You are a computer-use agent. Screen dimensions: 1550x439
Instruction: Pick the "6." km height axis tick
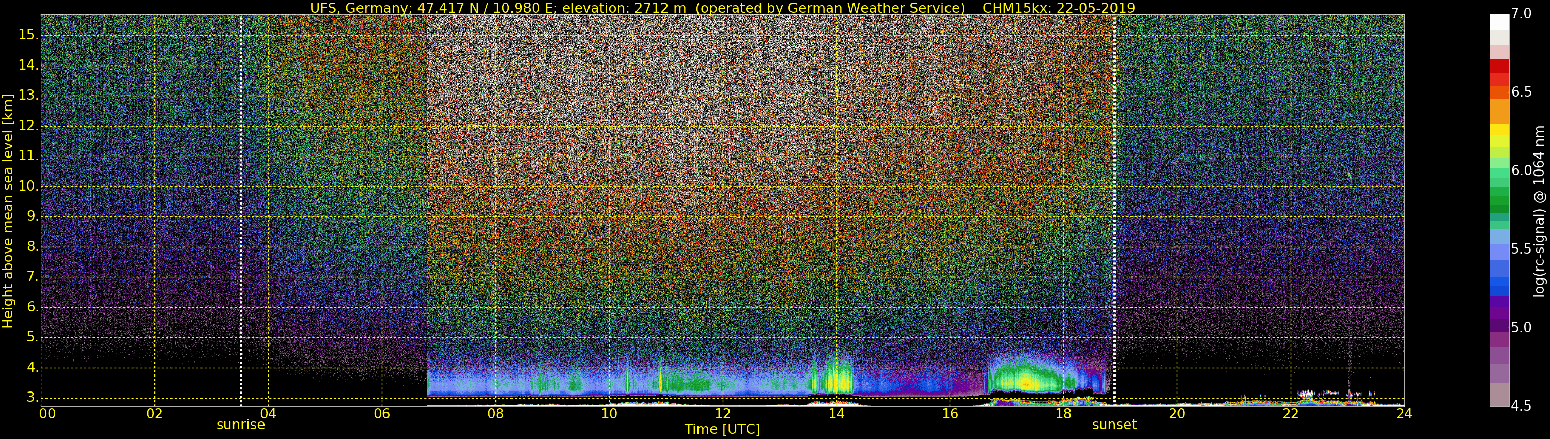32,307
